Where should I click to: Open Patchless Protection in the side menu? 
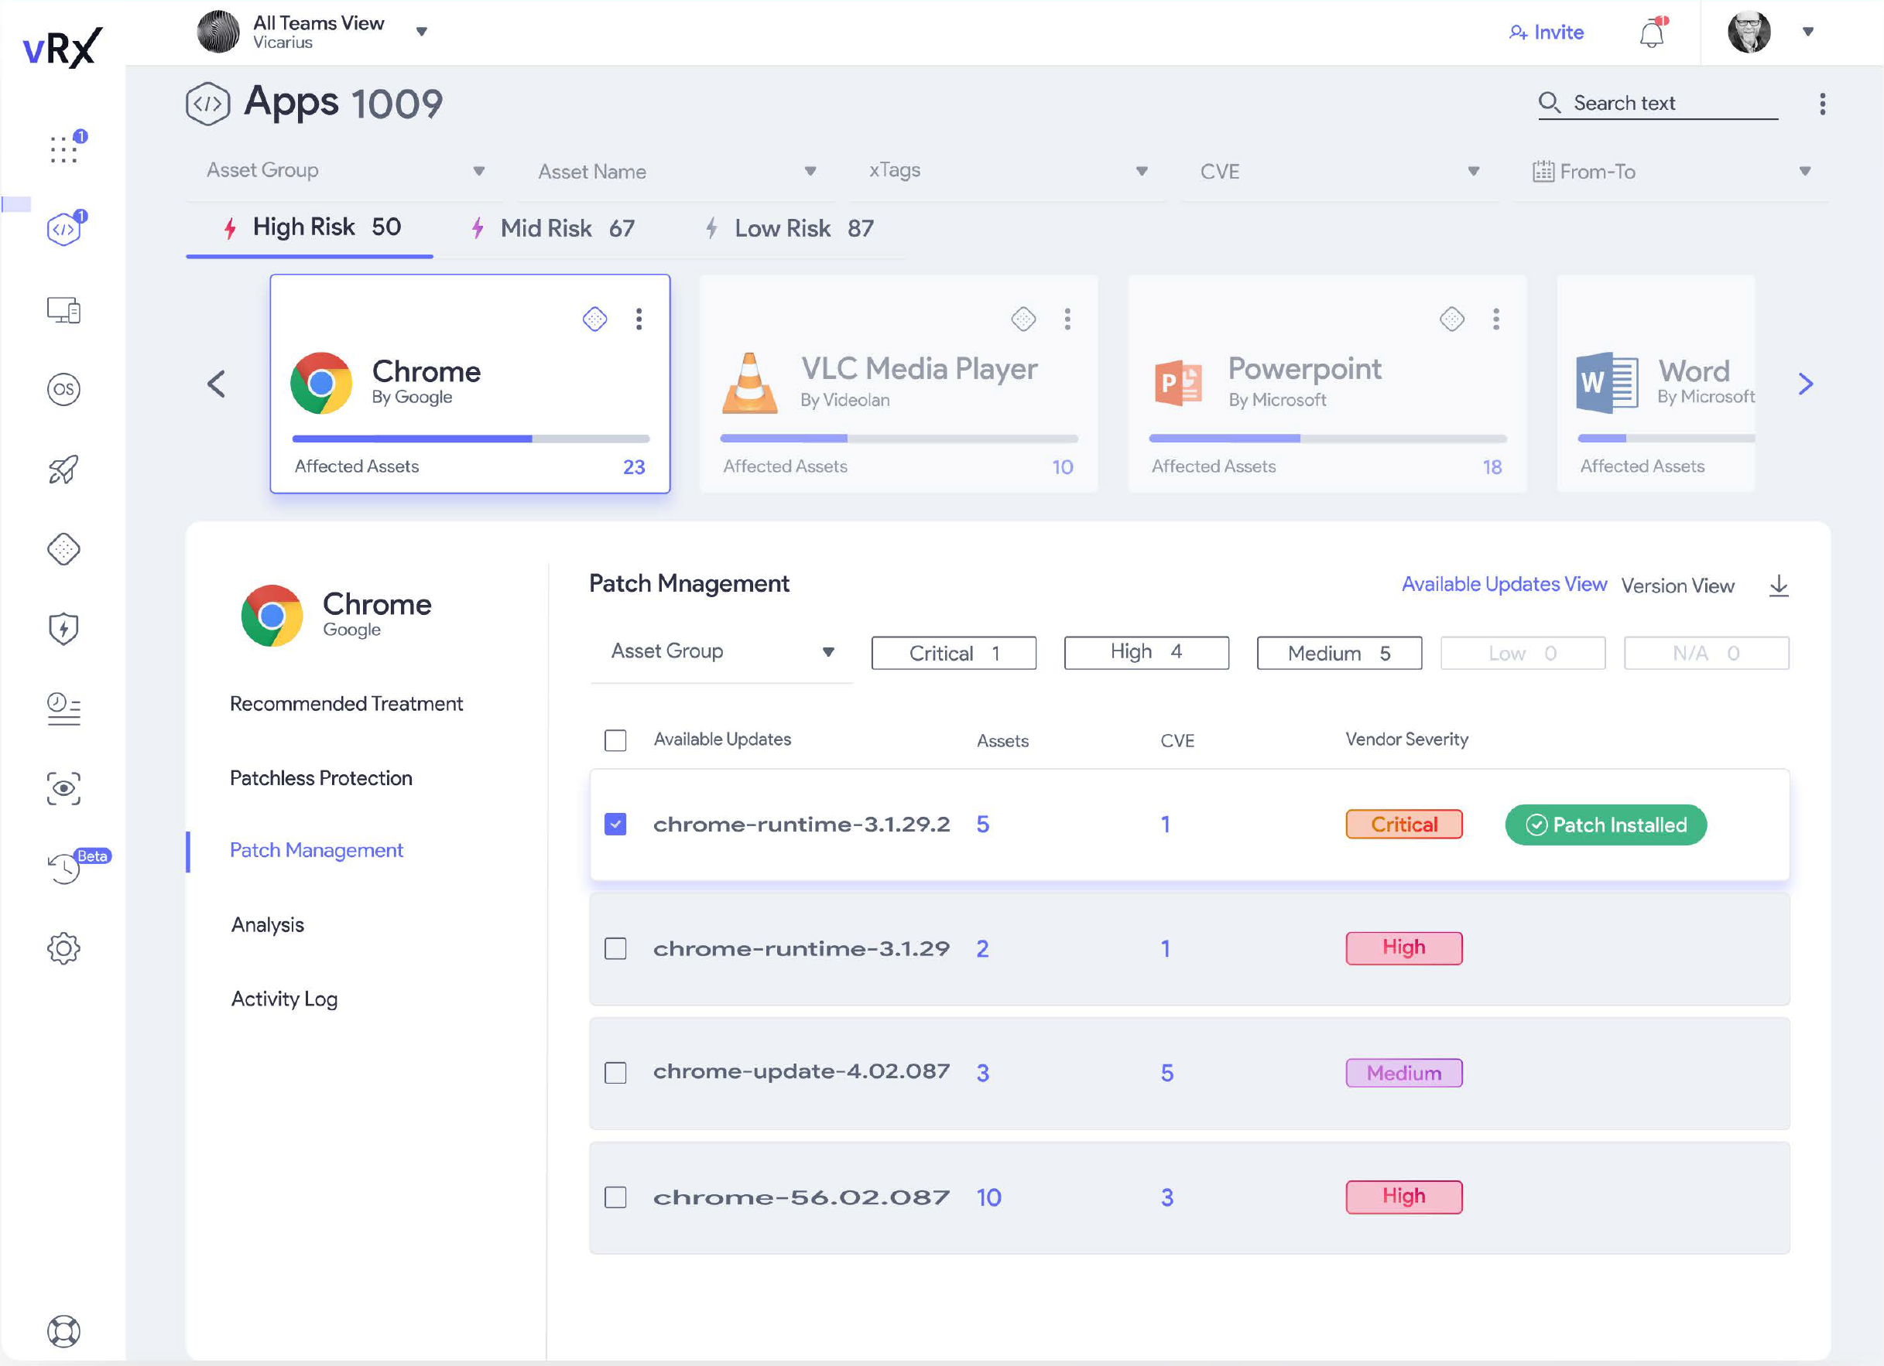[x=320, y=777]
